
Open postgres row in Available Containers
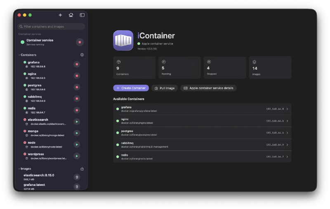click(202, 133)
